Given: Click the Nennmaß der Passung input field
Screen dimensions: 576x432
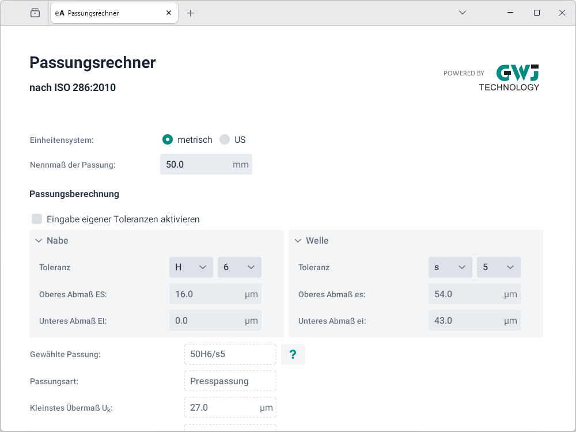Looking at the screenshot, I should [196, 164].
